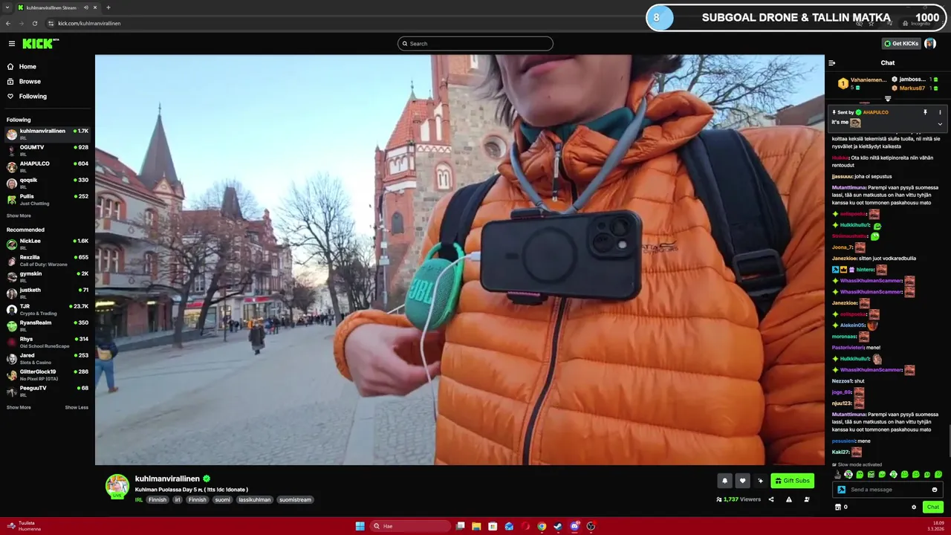Open the hamburger sidebar menu

coord(11,44)
